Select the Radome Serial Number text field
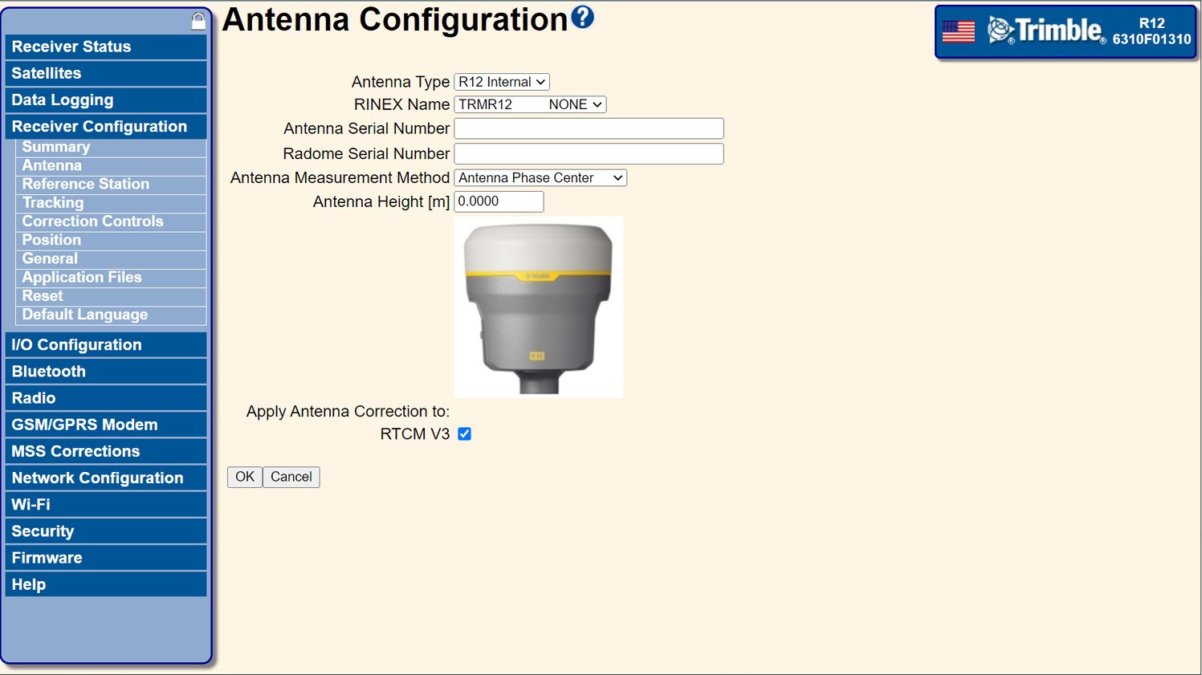 click(x=588, y=153)
